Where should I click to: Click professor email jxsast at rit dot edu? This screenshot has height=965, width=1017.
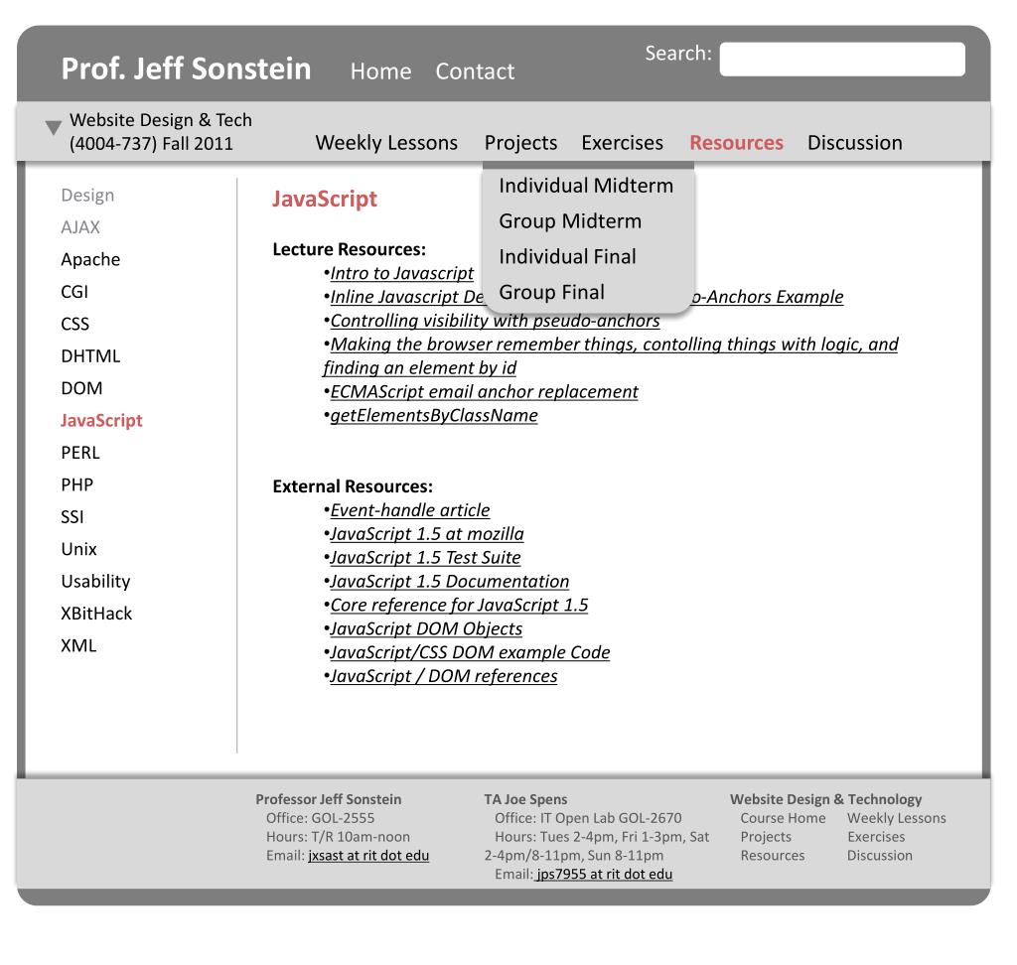(x=368, y=856)
